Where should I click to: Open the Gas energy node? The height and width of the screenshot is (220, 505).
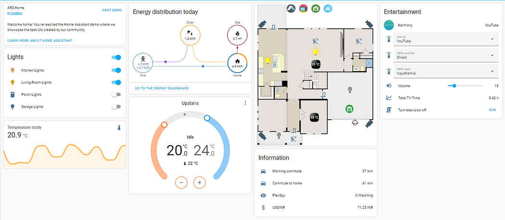tap(237, 35)
